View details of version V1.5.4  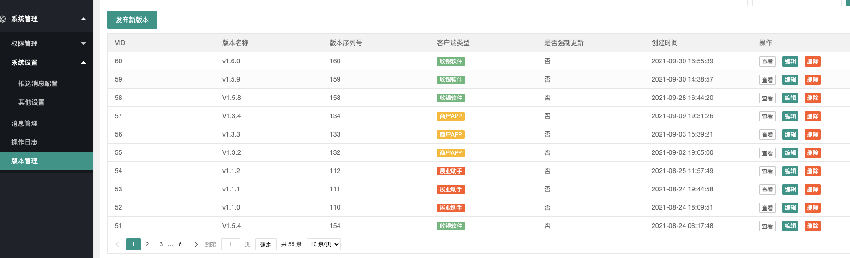coord(767,226)
